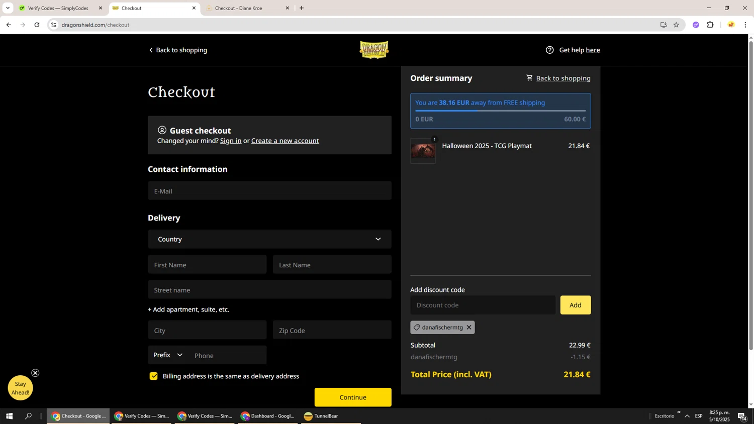Click the First Name field
Screen dimensions: 754x424
click(207, 265)
